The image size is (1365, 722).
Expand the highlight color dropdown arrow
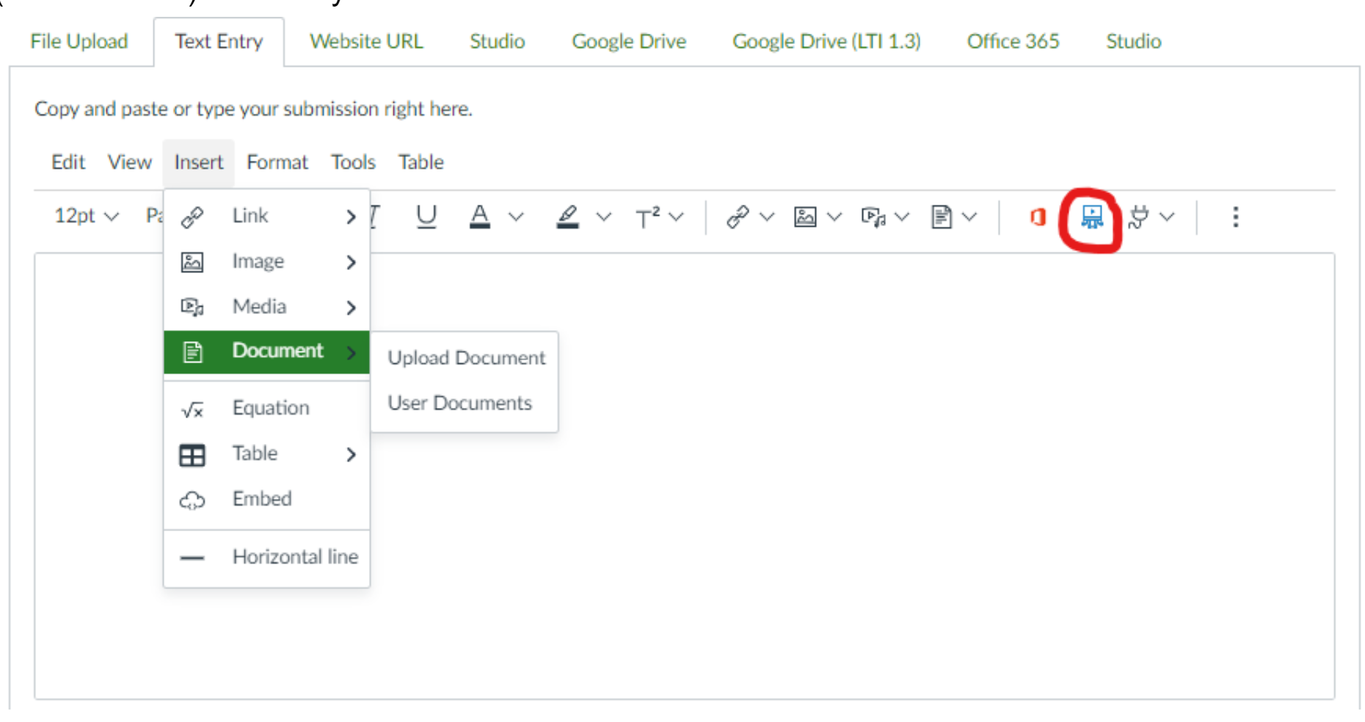tap(604, 216)
